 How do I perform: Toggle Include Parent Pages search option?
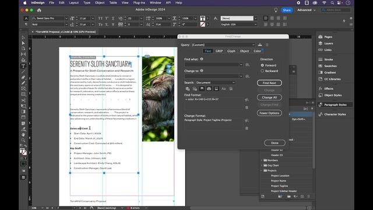209,89
